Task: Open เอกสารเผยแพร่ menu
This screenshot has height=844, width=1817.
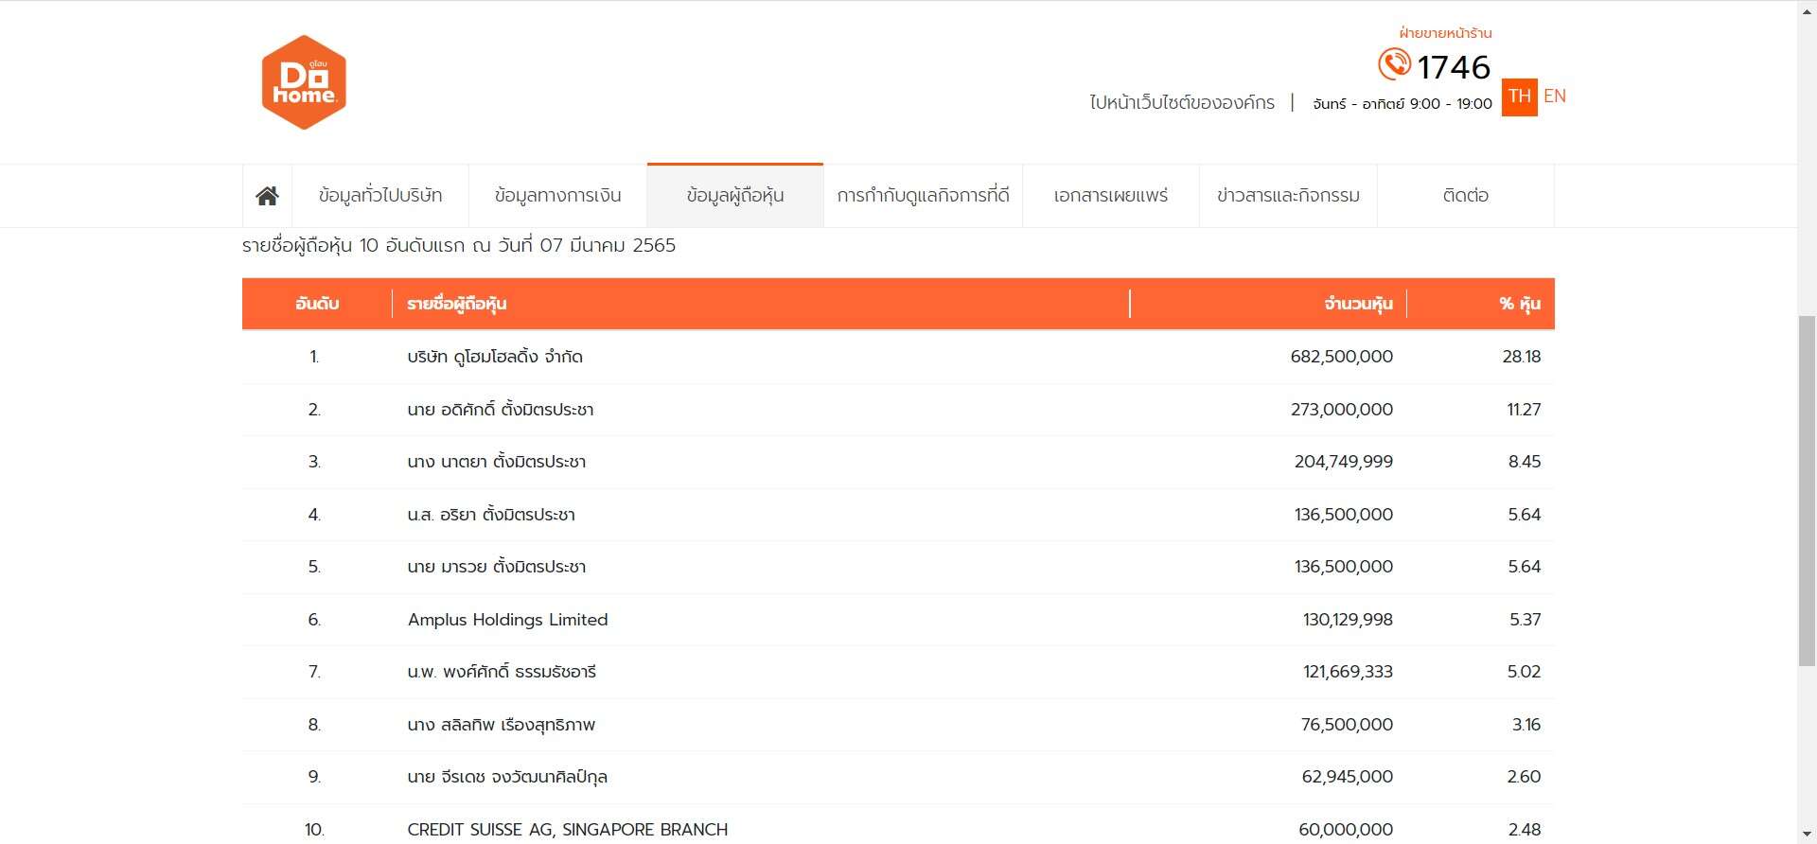Action: coord(1110,196)
